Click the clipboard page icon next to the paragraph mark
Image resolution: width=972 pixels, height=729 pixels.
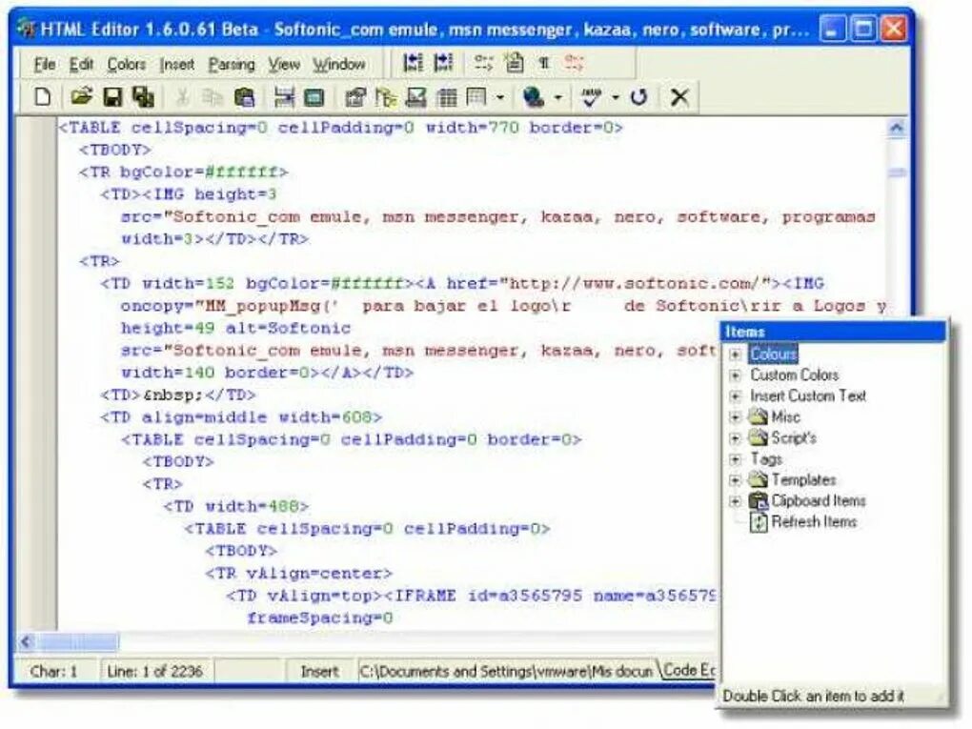514,62
